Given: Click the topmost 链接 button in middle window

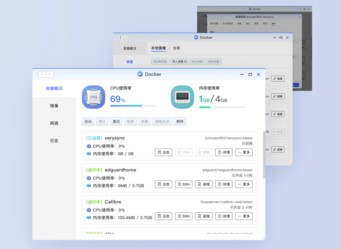Looking at the screenshot, I should [278, 79].
